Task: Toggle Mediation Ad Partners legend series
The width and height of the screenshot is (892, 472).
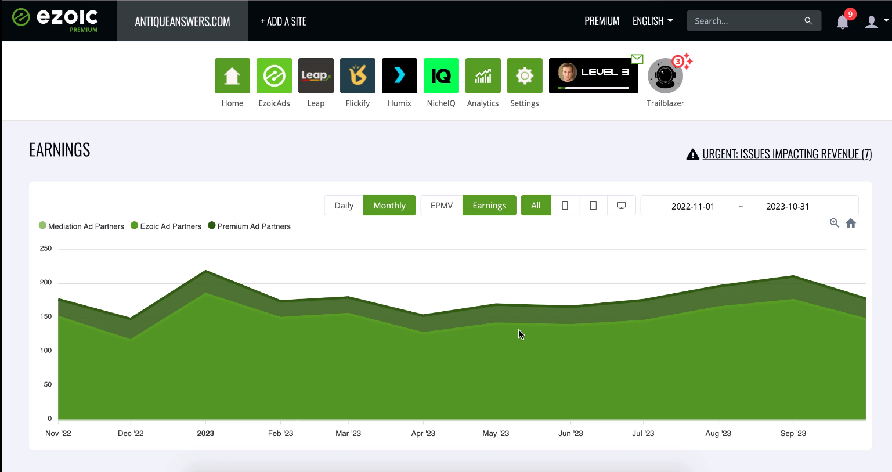Action: pos(81,226)
